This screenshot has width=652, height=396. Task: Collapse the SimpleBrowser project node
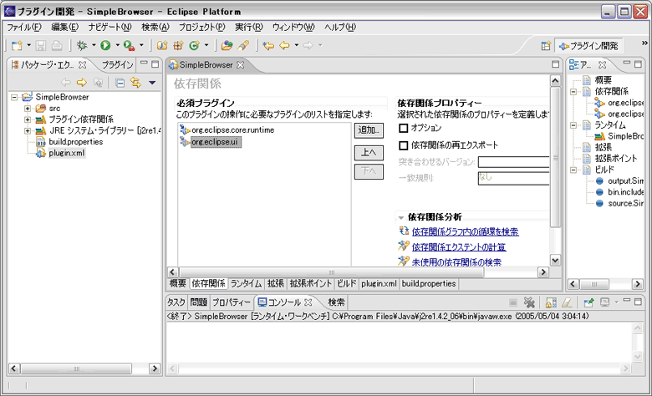14,97
